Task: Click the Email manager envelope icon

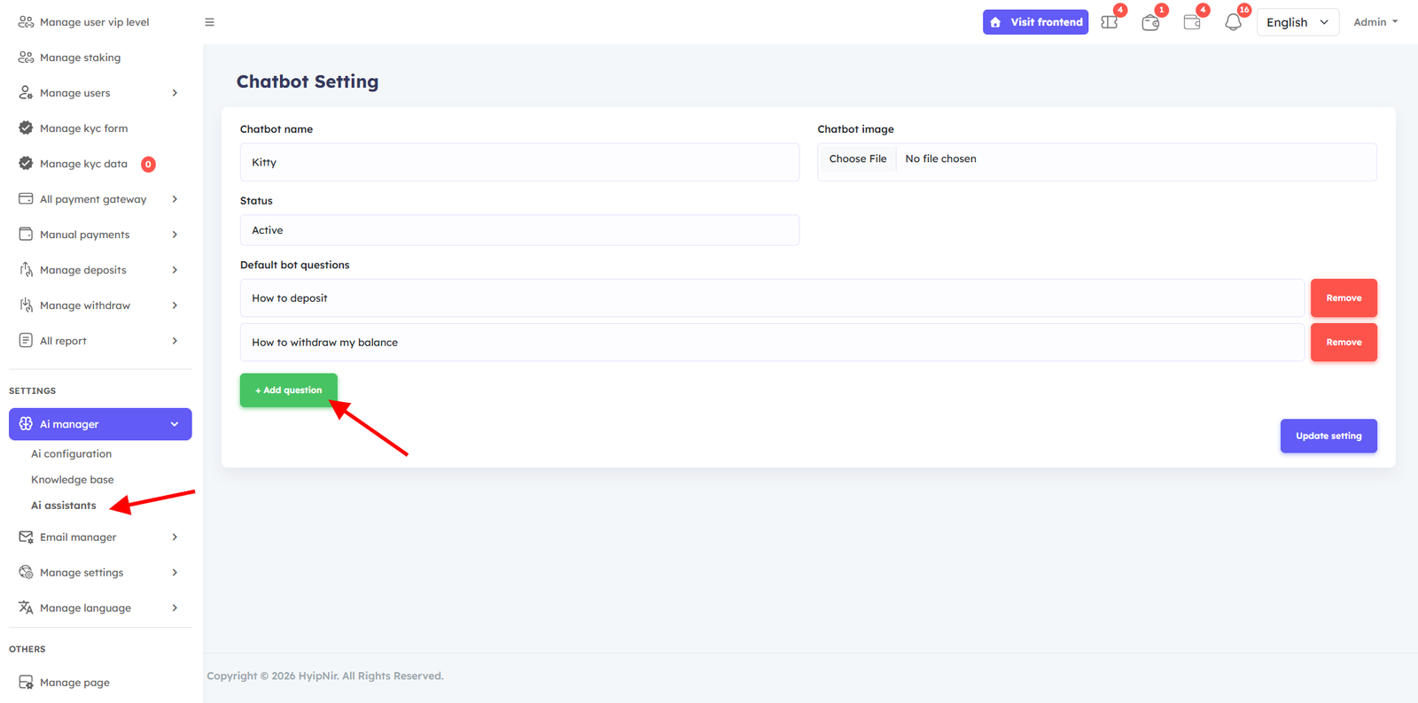Action: coord(26,537)
